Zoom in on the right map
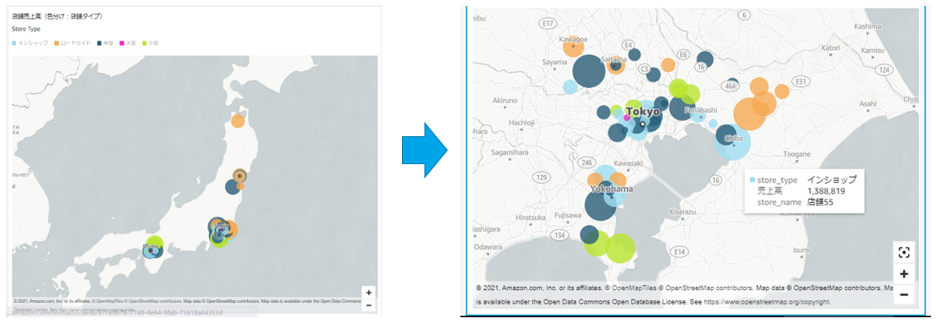This screenshot has width=936, height=324. (x=904, y=274)
